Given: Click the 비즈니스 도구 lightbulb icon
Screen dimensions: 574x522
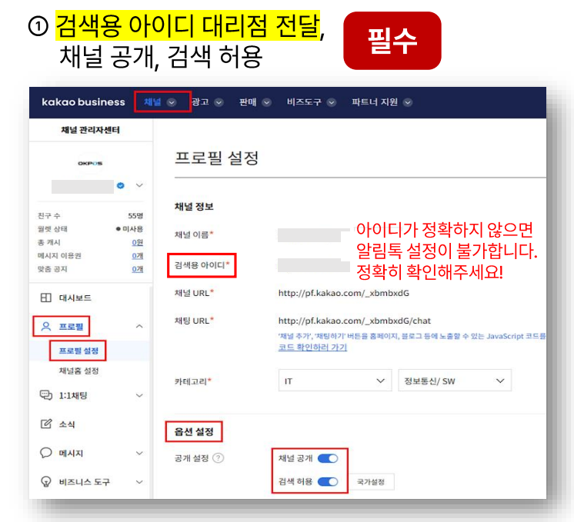Looking at the screenshot, I should coord(46,482).
